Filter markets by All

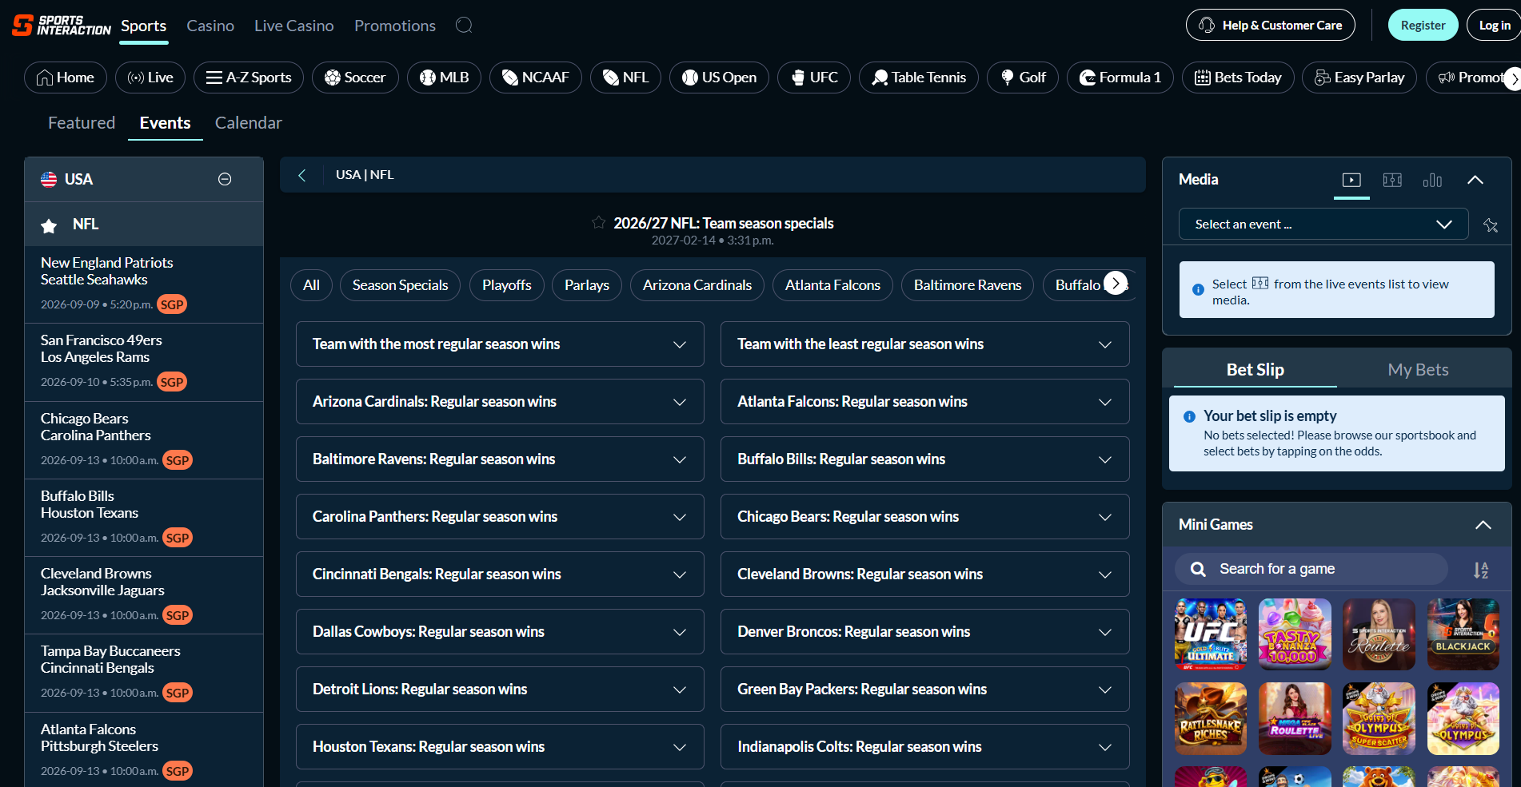tap(311, 285)
